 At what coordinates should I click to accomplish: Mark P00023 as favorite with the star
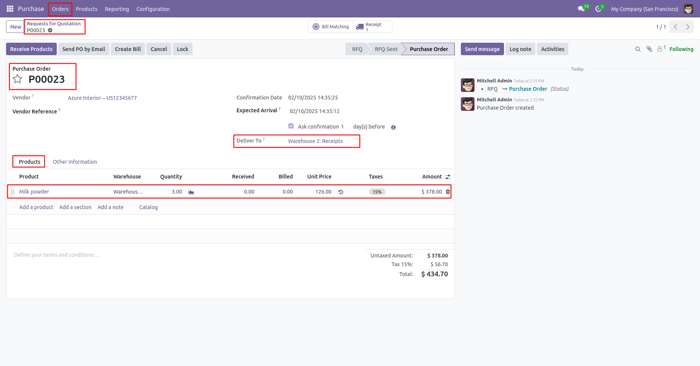pyautogui.click(x=17, y=79)
